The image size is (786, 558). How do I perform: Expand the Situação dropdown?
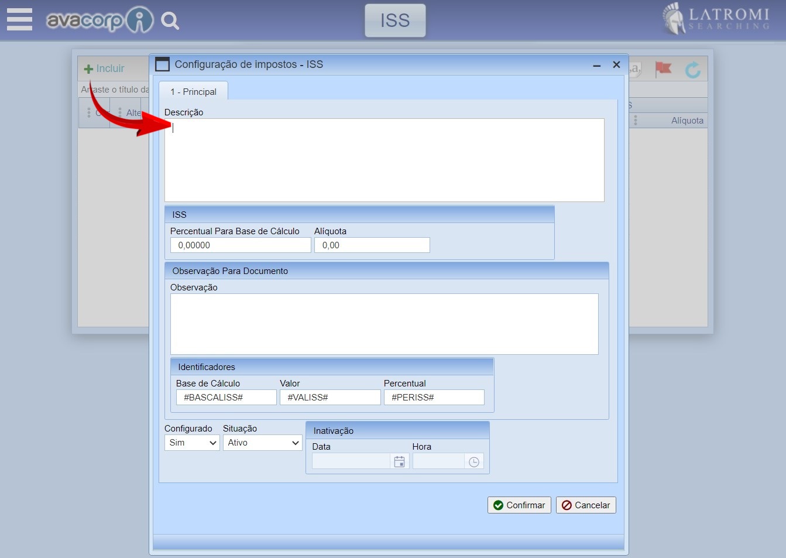coord(262,443)
